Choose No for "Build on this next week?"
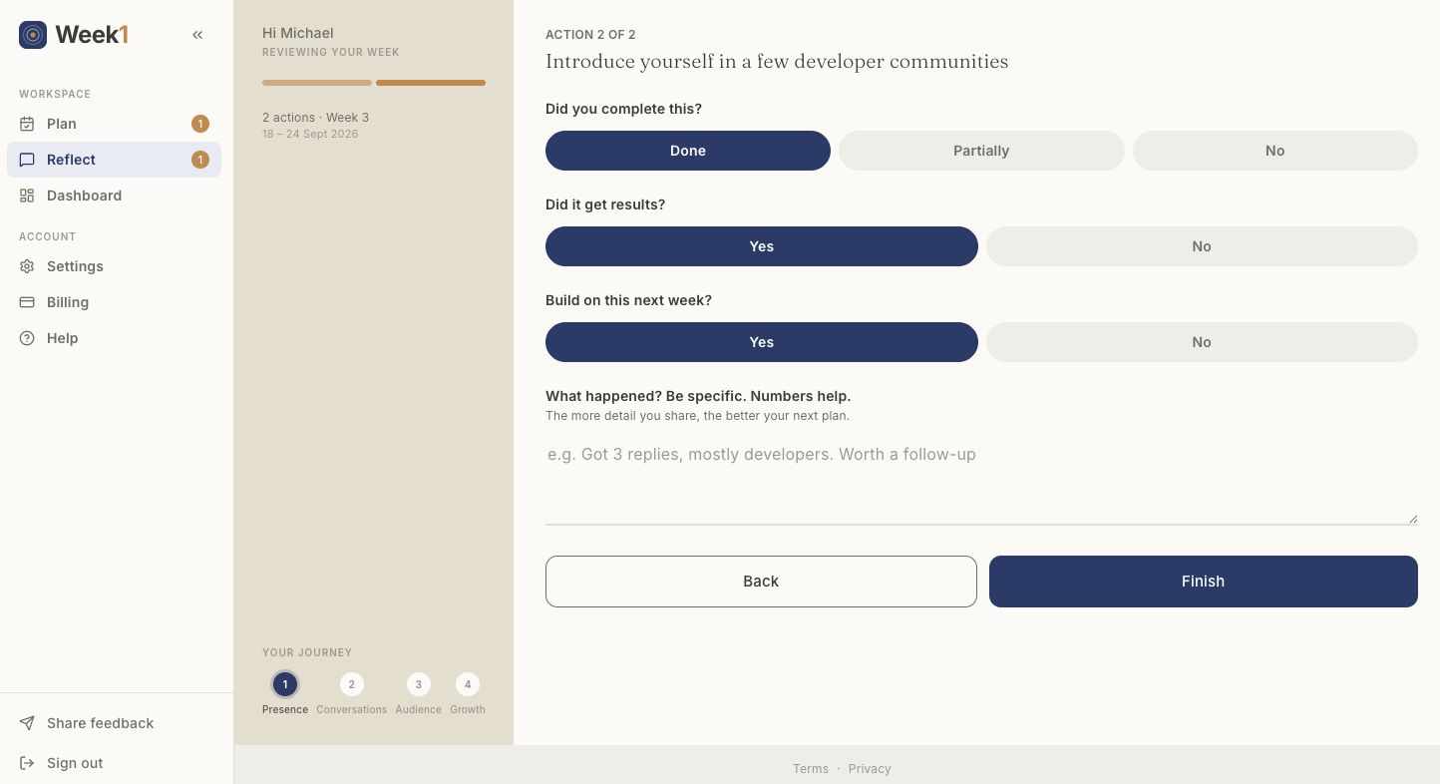Image resolution: width=1440 pixels, height=784 pixels. [x=1202, y=342]
